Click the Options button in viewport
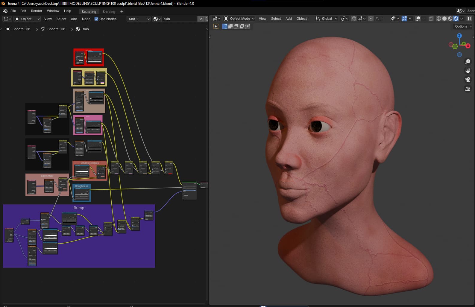This screenshot has width=475, height=307. [x=463, y=26]
